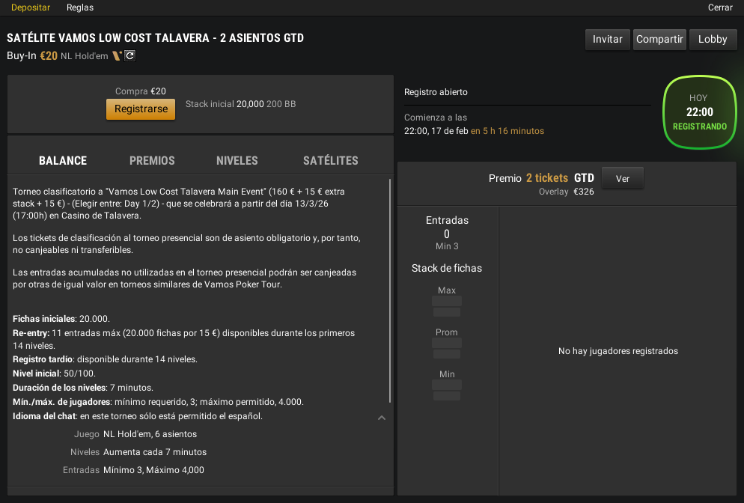Click the Vamos ticket icon beside NL Hold'em

coord(117,56)
